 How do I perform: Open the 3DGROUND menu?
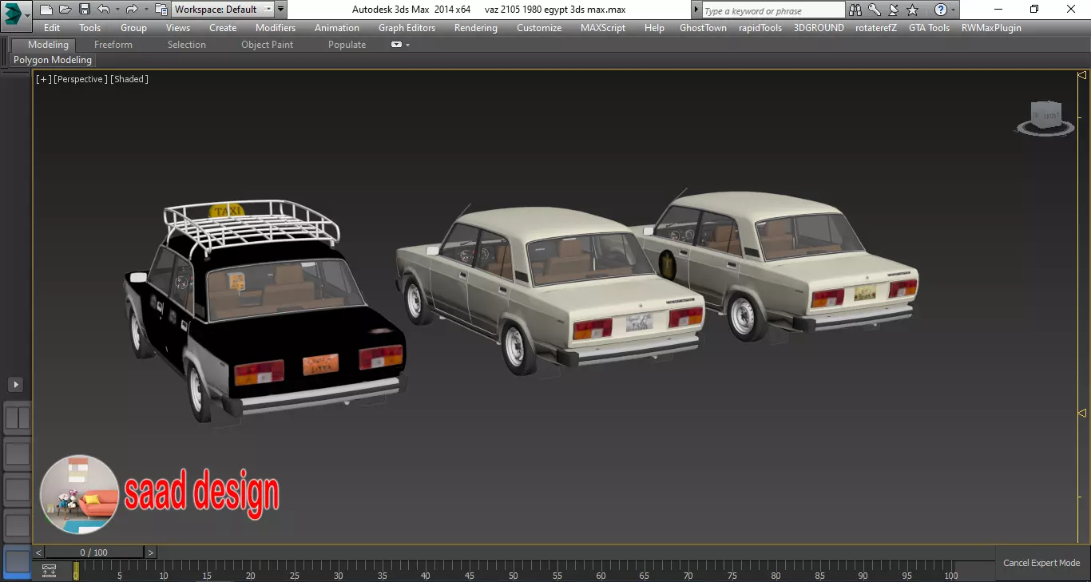click(x=819, y=27)
